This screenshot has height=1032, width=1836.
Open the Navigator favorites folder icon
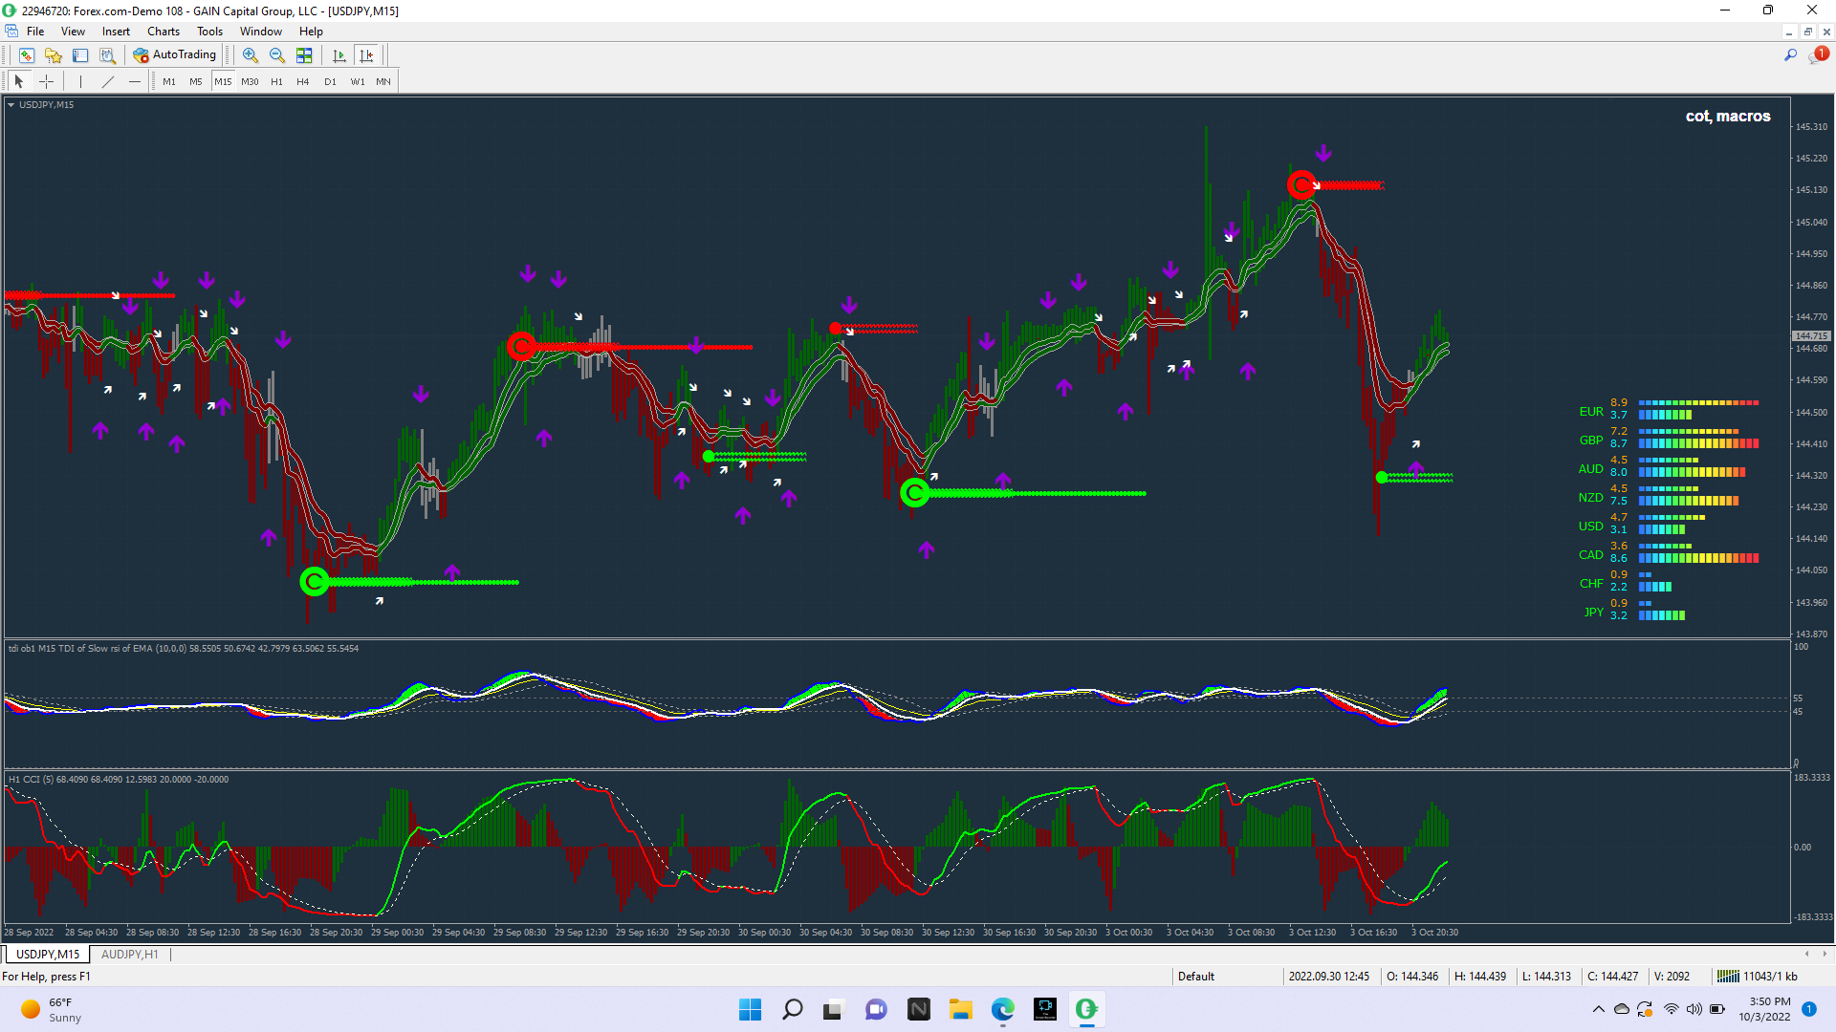point(54,55)
